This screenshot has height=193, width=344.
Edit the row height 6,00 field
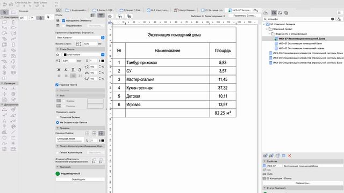[x=90, y=44]
